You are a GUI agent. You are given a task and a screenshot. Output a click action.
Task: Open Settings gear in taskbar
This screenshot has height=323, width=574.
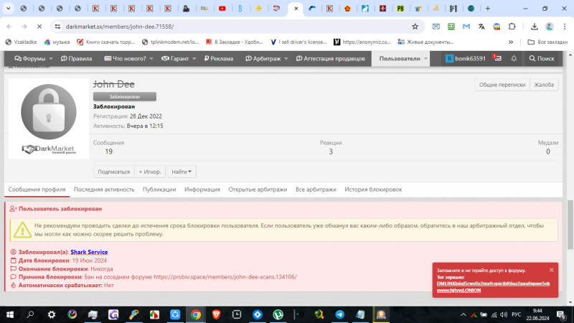point(51,314)
